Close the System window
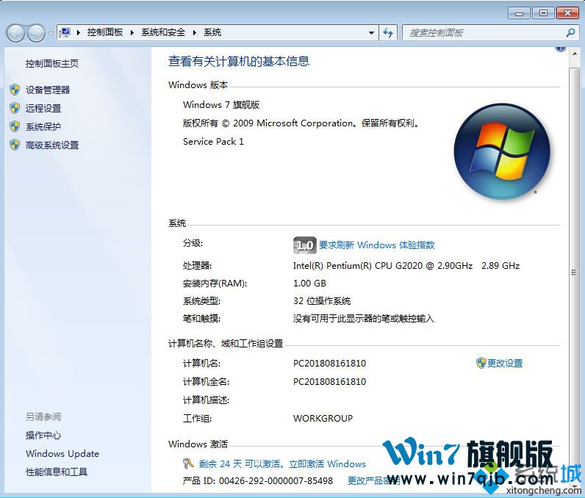The image size is (585, 498). pyautogui.click(x=567, y=13)
